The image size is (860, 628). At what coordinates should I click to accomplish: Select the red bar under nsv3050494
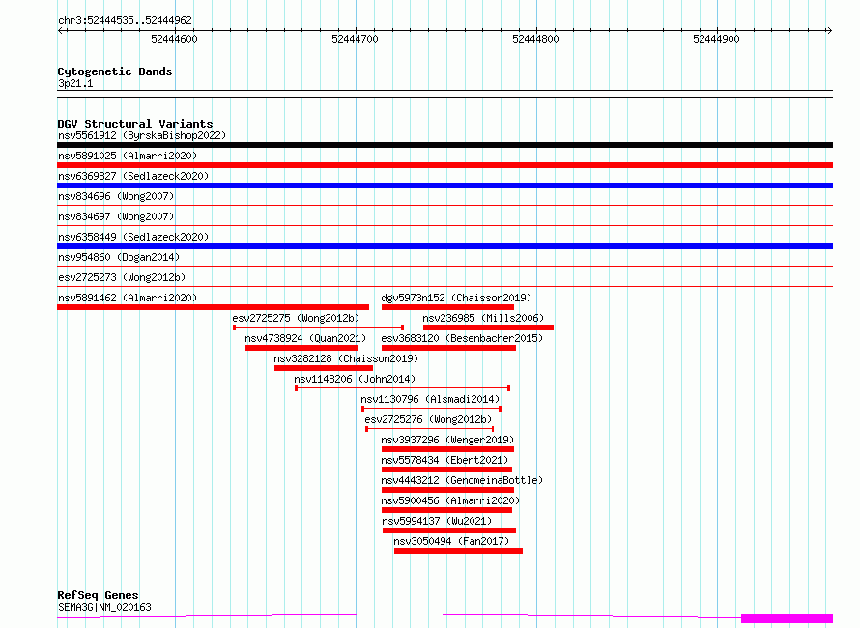tap(459, 552)
